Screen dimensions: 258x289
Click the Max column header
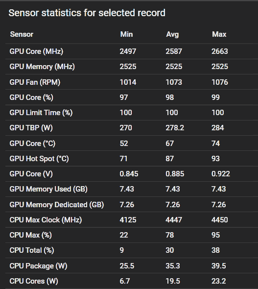(219, 34)
